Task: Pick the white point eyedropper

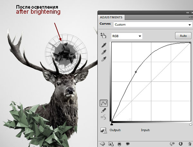Action: click(x=104, y=59)
